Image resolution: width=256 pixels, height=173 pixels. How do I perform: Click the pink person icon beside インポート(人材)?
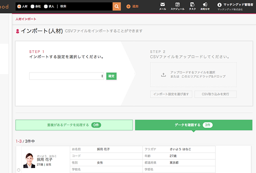(17, 31)
